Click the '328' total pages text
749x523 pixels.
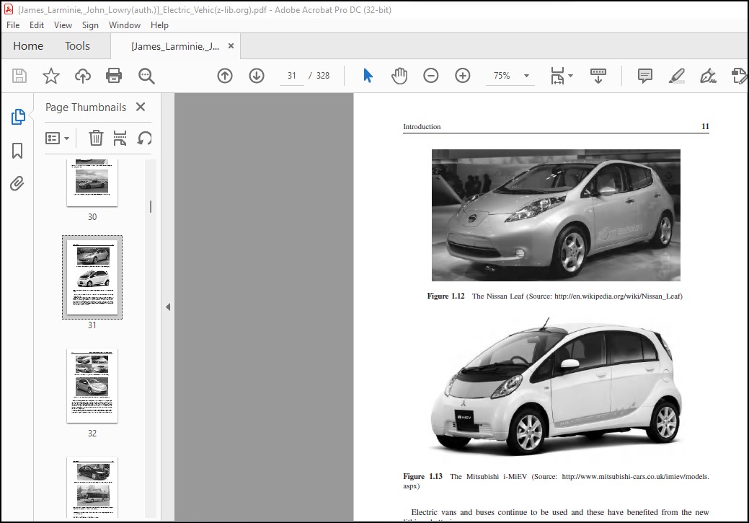(323, 76)
